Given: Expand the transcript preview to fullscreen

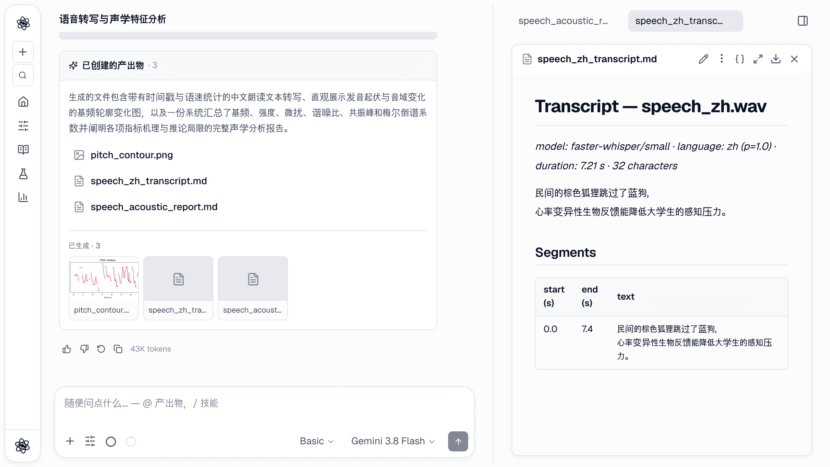Looking at the screenshot, I should (x=758, y=59).
